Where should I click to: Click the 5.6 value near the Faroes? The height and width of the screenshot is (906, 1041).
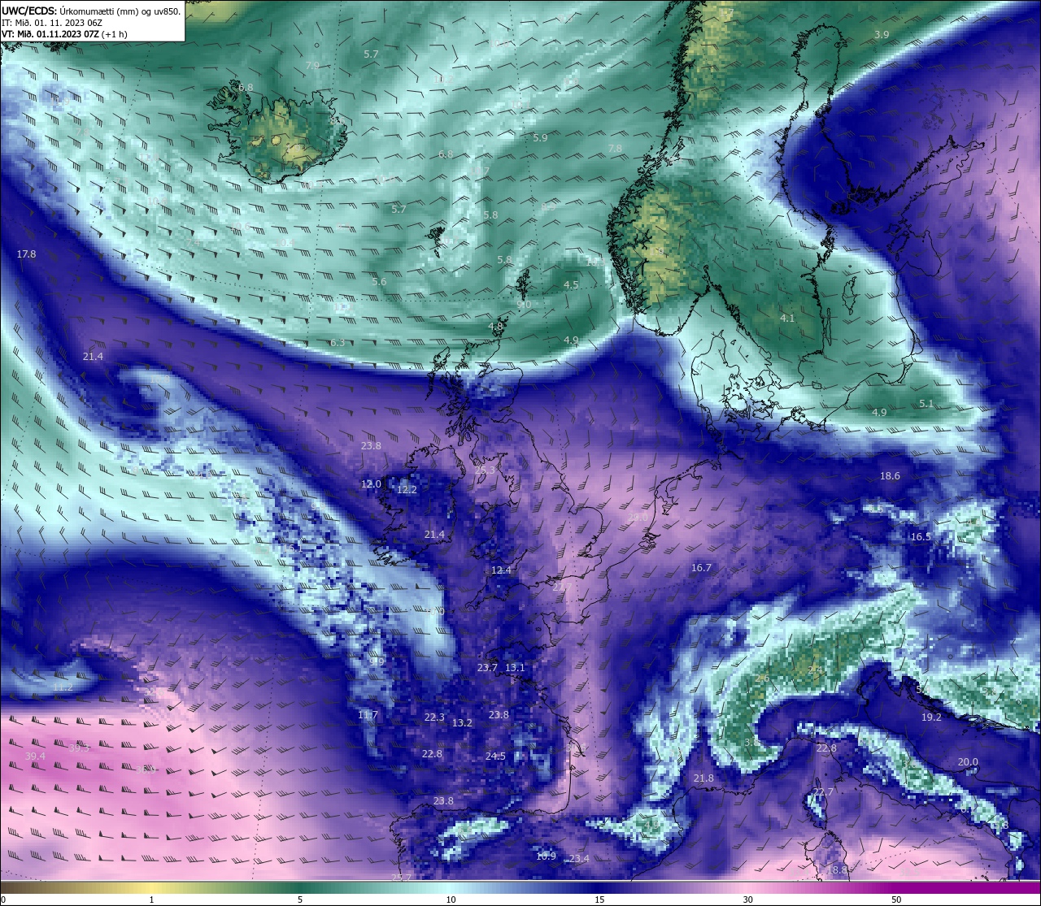tap(379, 282)
